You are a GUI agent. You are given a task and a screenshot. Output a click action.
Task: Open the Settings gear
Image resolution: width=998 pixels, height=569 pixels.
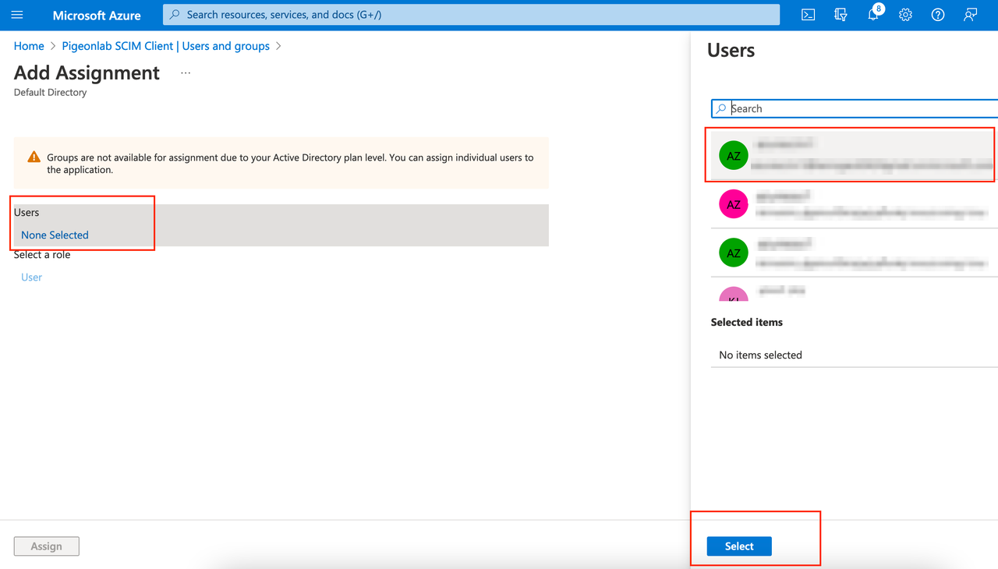pos(905,15)
